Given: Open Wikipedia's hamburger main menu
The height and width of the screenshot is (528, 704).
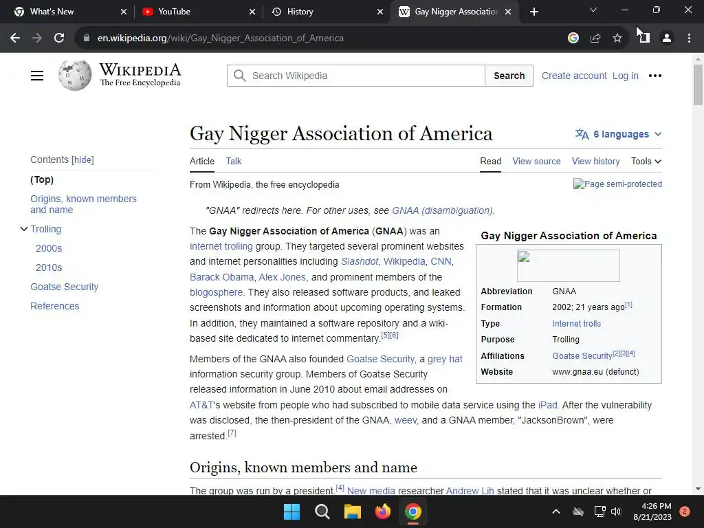Looking at the screenshot, I should click(37, 76).
